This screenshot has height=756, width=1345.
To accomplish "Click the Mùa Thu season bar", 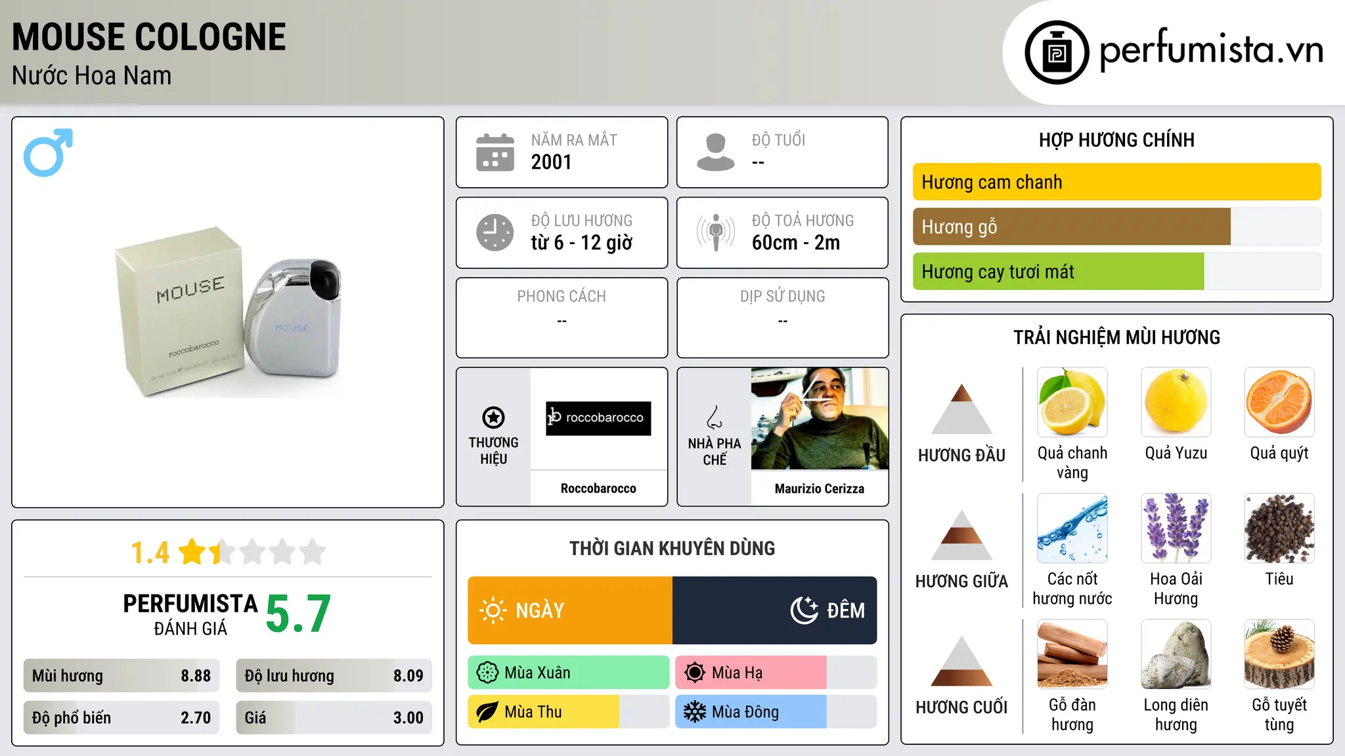I will (x=569, y=712).
